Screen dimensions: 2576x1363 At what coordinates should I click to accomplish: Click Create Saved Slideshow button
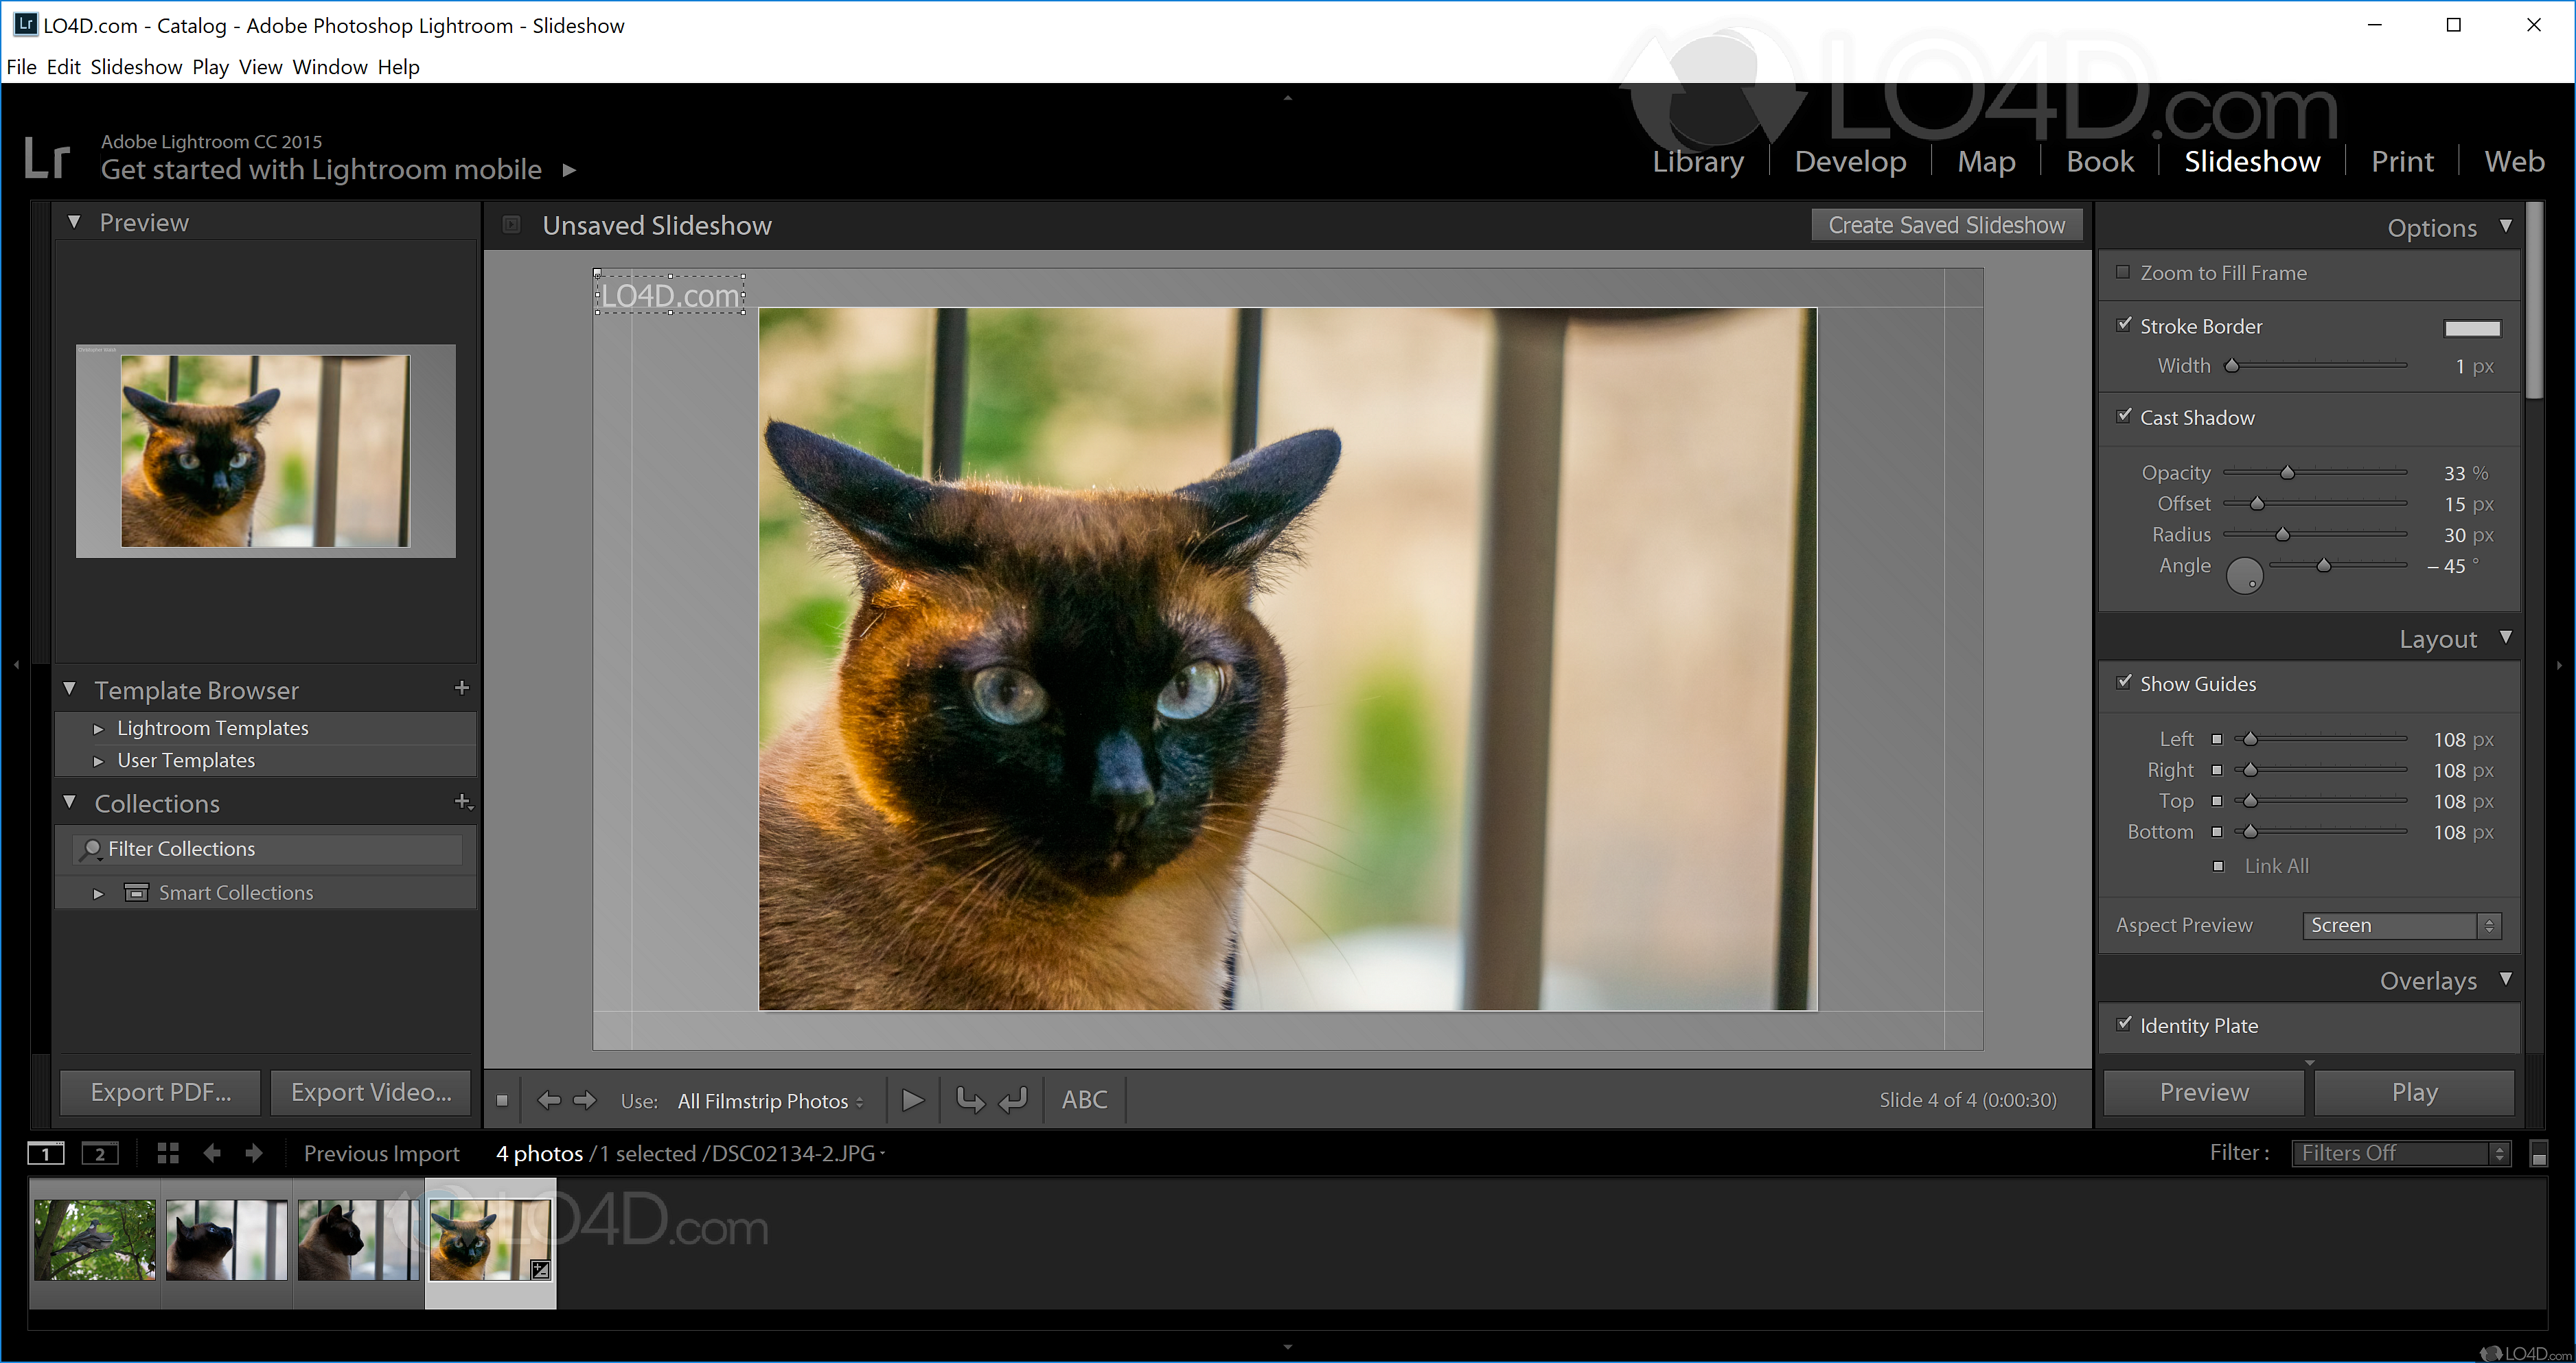[x=1946, y=225]
